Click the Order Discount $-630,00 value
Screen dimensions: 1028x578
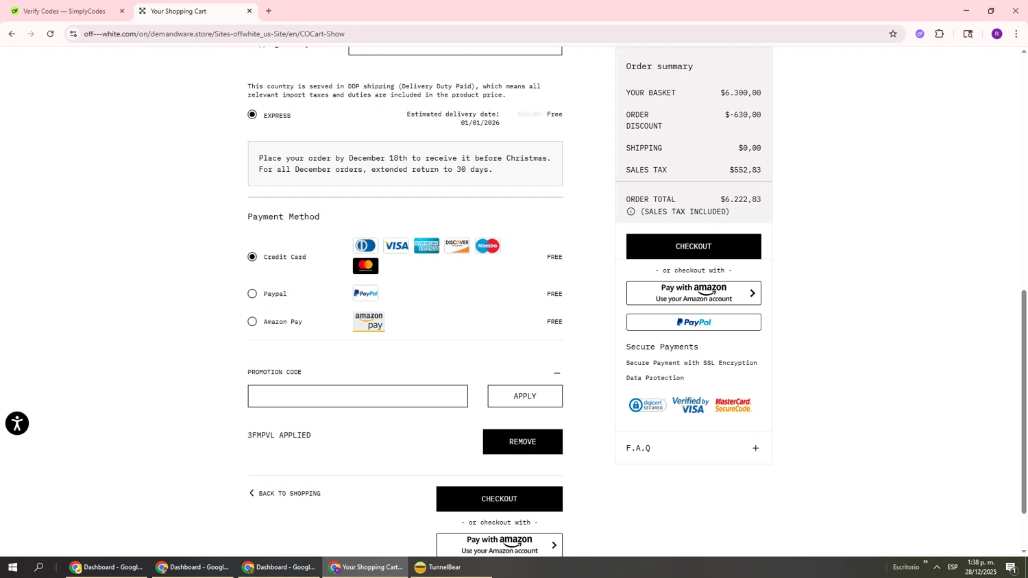tap(743, 115)
